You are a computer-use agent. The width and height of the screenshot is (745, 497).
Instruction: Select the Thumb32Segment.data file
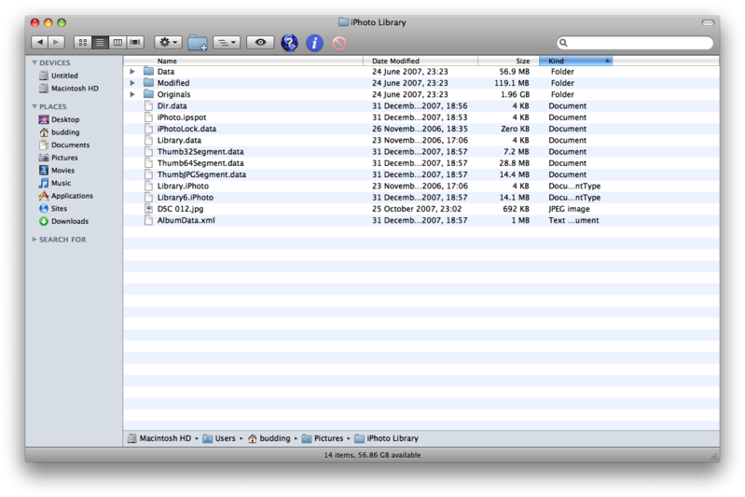point(421,152)
